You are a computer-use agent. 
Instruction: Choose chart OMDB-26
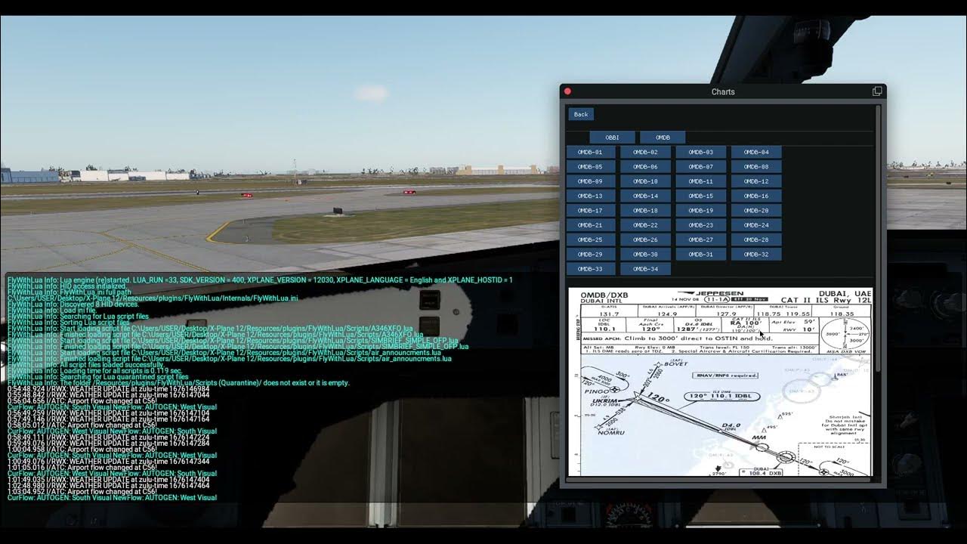click(x=645, y=240)
